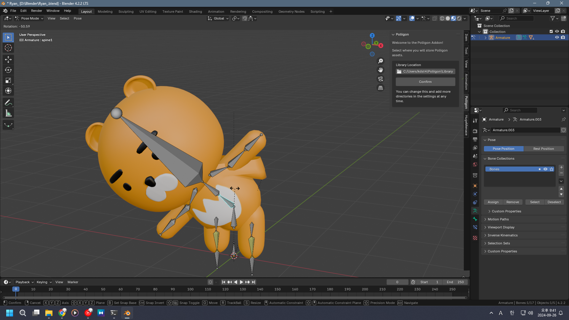Select the Breakdowner pose tool
The image size is (569, 320).
(8, 125)
